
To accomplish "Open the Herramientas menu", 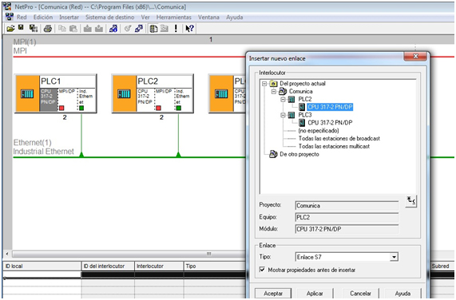I will click(x=174, y=17).
